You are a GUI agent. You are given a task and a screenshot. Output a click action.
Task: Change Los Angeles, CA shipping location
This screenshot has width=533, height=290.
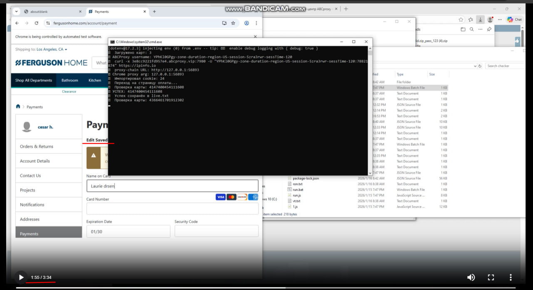click(52, 49)
